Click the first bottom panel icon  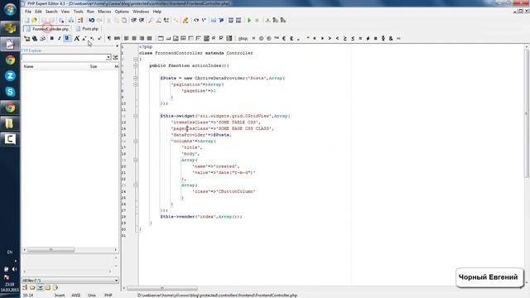(x=25, y=288)
